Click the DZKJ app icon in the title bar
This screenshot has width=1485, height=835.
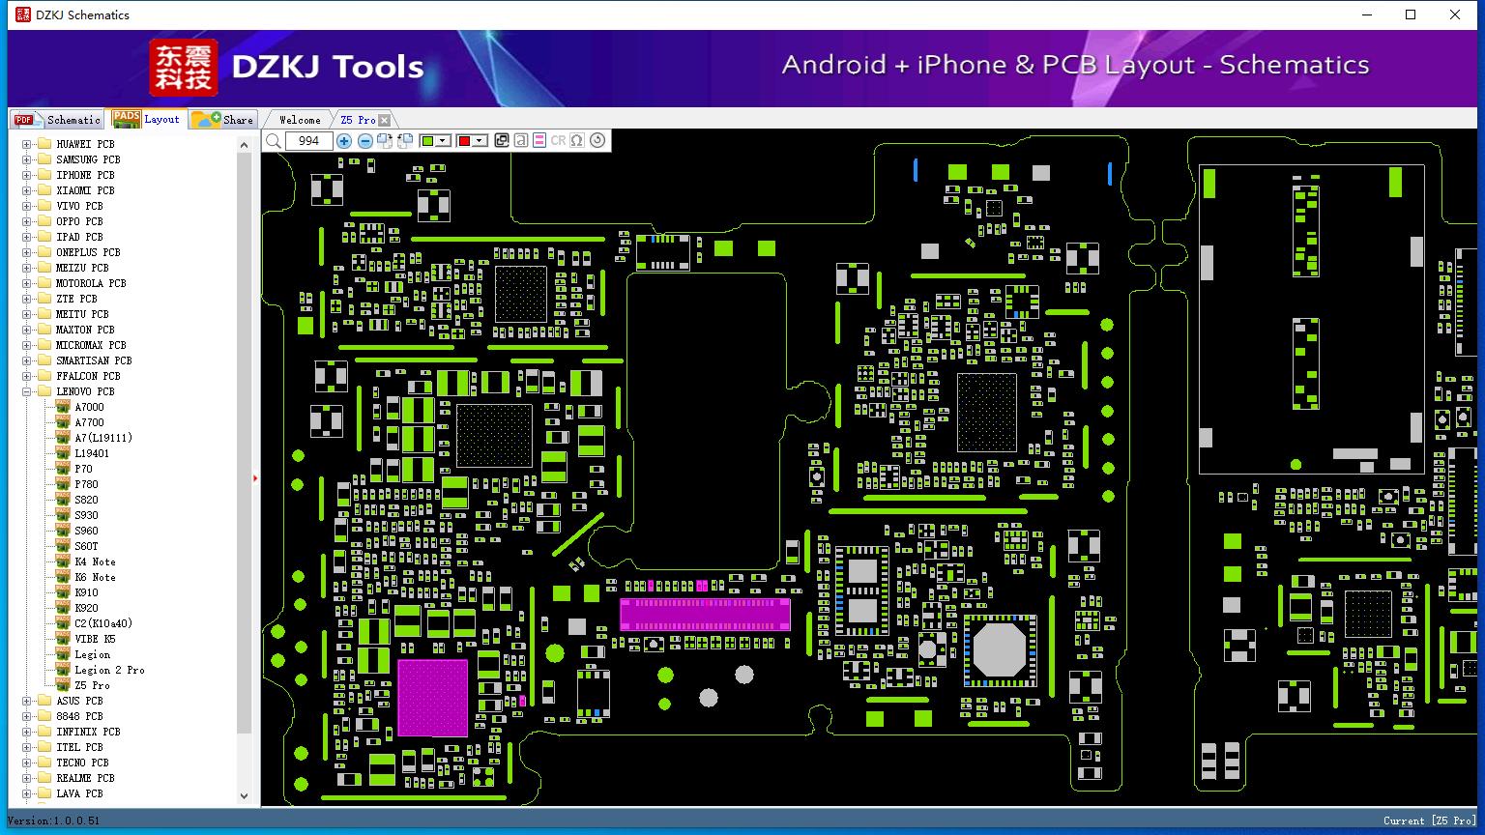[x=23, y=14]
